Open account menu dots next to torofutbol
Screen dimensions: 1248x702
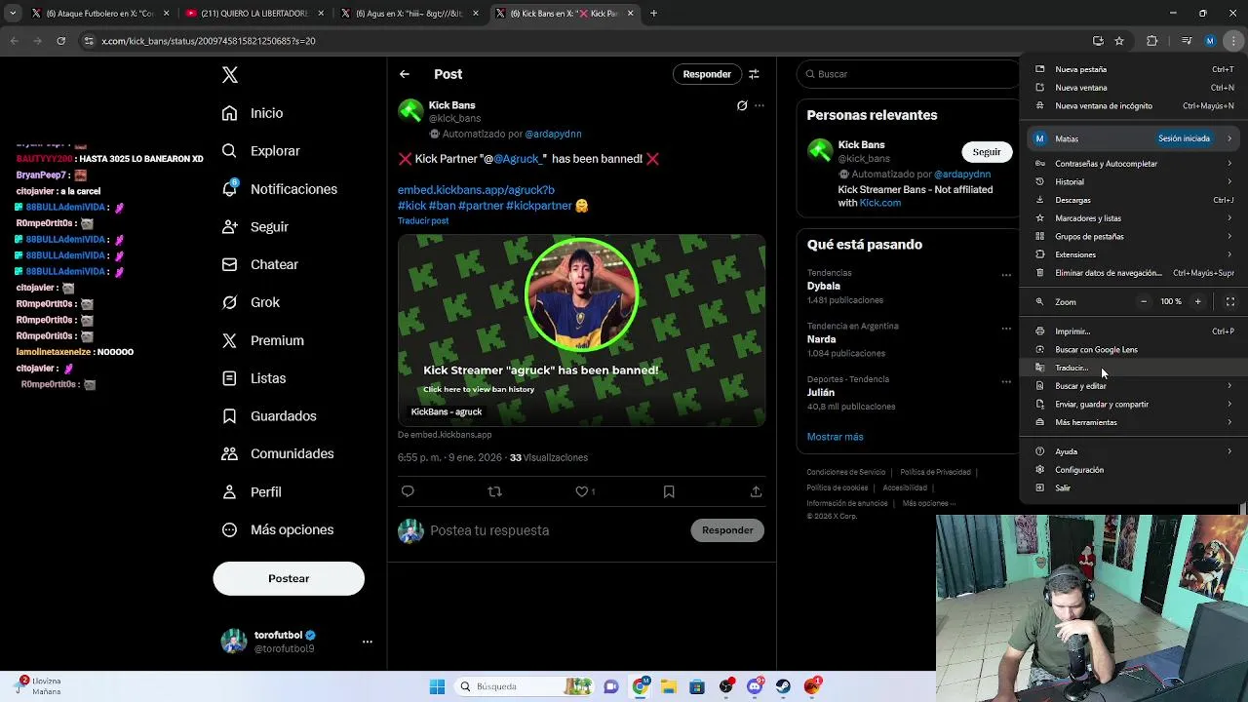368,642
